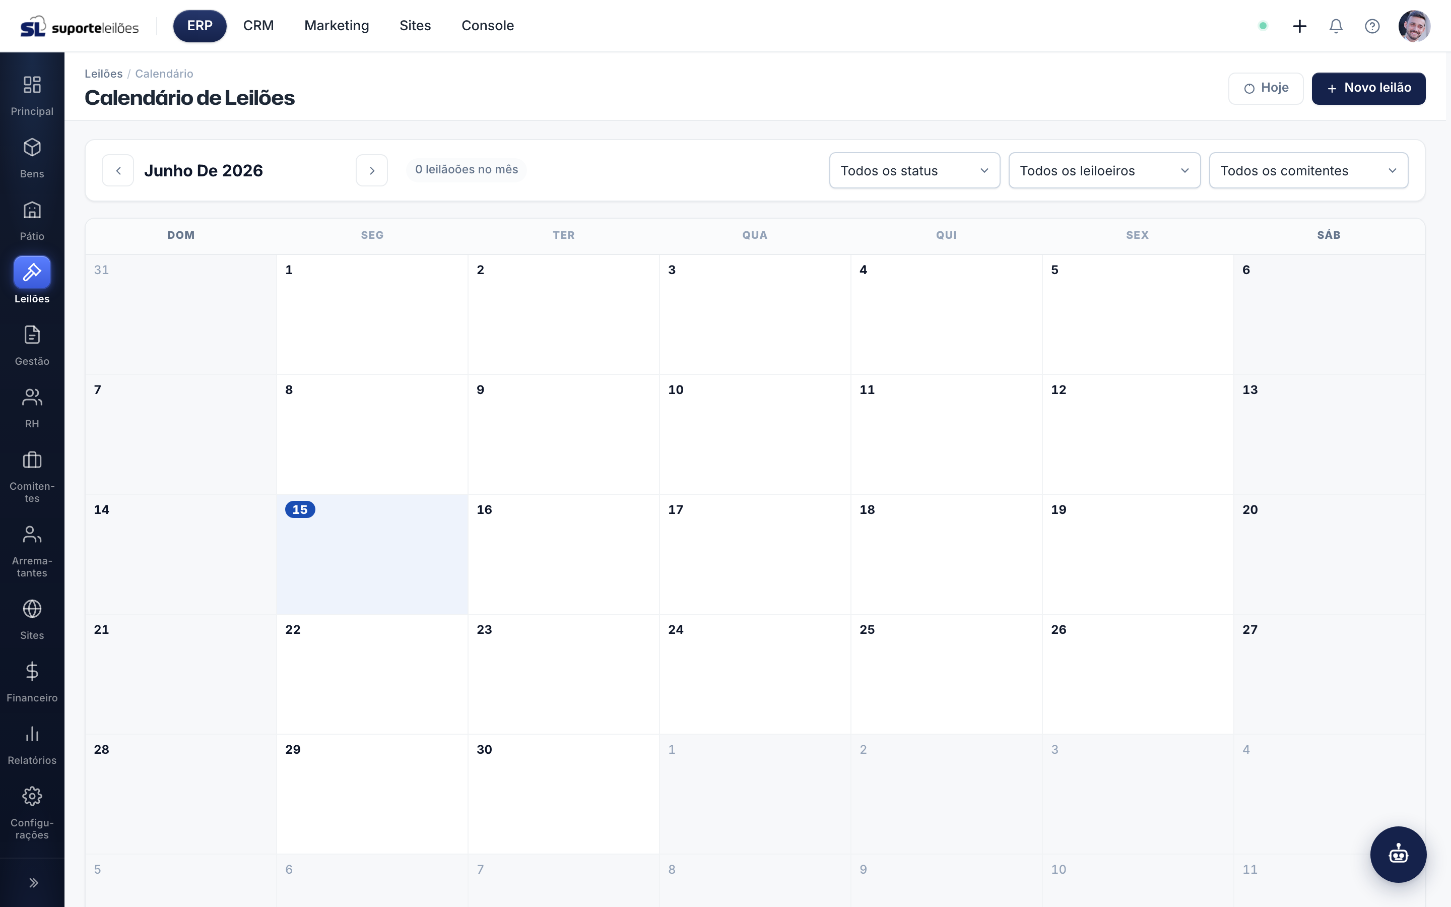
Task: Open the Financeiro dollar section
Action: coord(32,681)
